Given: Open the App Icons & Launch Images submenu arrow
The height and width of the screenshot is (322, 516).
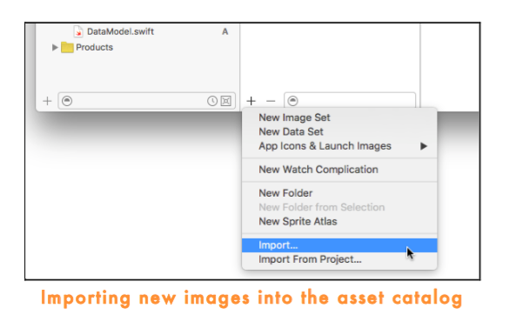Looking at the screenshot, I should click(x=424, y=146).
